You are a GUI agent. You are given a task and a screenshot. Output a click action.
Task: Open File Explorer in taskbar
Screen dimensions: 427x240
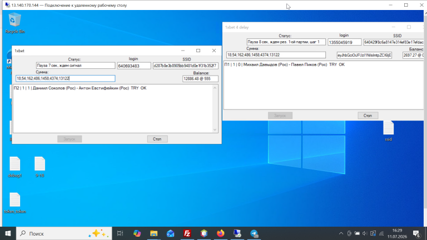pos(153,233)
